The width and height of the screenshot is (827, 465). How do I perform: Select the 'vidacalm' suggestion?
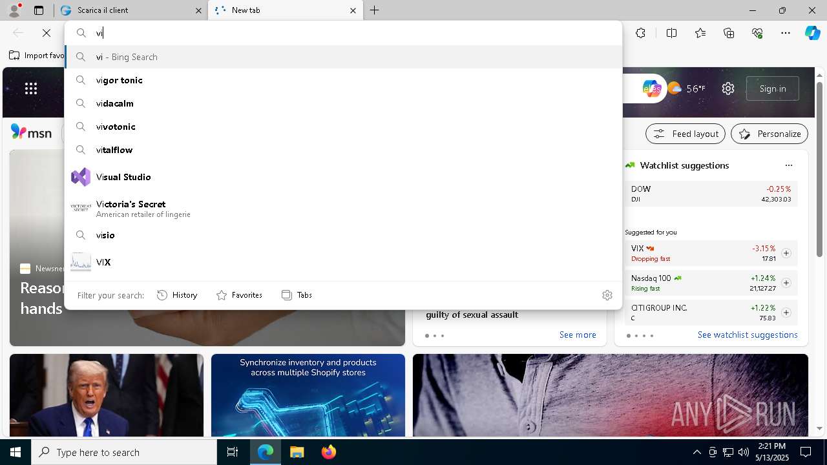[343, 103]
